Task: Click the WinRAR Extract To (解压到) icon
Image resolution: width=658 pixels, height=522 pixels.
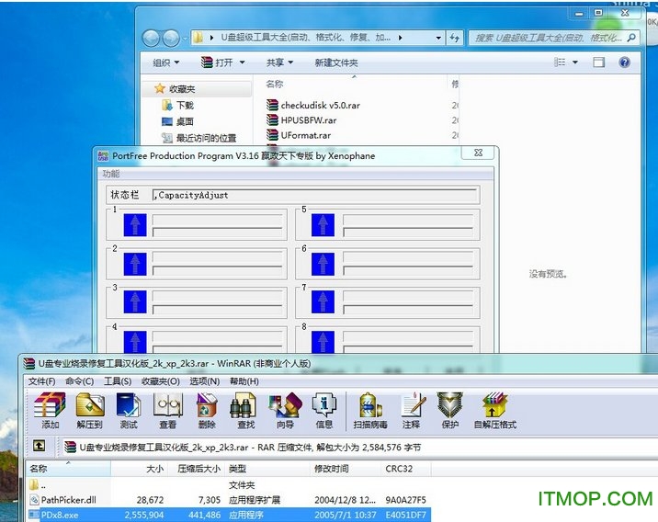Action: [x=89, y=411]
